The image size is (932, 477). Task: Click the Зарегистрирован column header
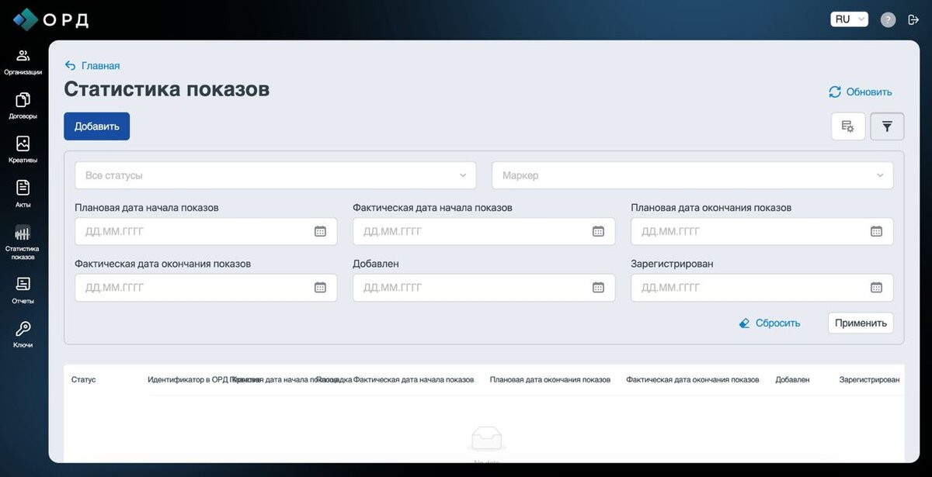pos(869,379)
